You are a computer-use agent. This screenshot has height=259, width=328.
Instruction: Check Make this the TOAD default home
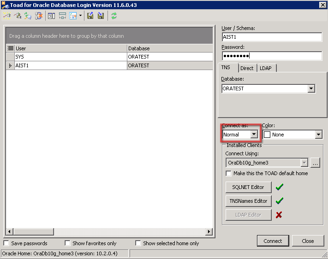point(228,173)
